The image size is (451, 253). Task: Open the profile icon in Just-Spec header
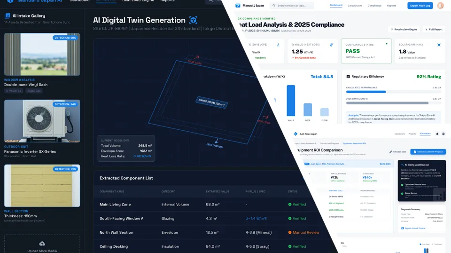tap(443, 134)
